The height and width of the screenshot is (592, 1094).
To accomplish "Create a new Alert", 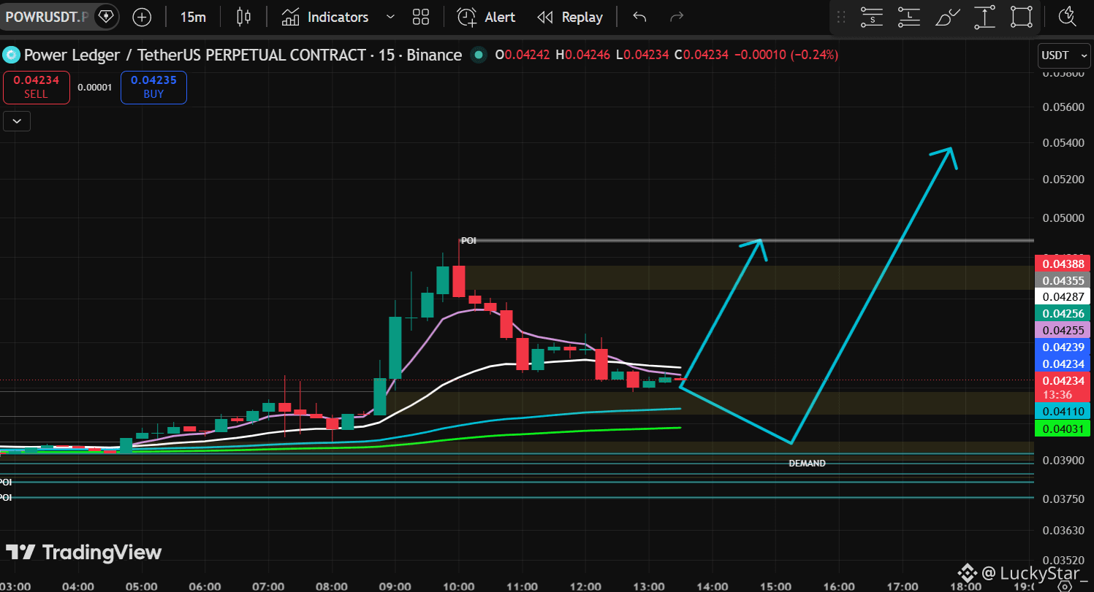I will 486,17.
